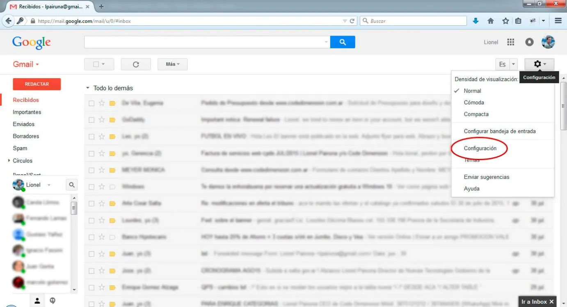Click the settings gear button

point(539,64)
